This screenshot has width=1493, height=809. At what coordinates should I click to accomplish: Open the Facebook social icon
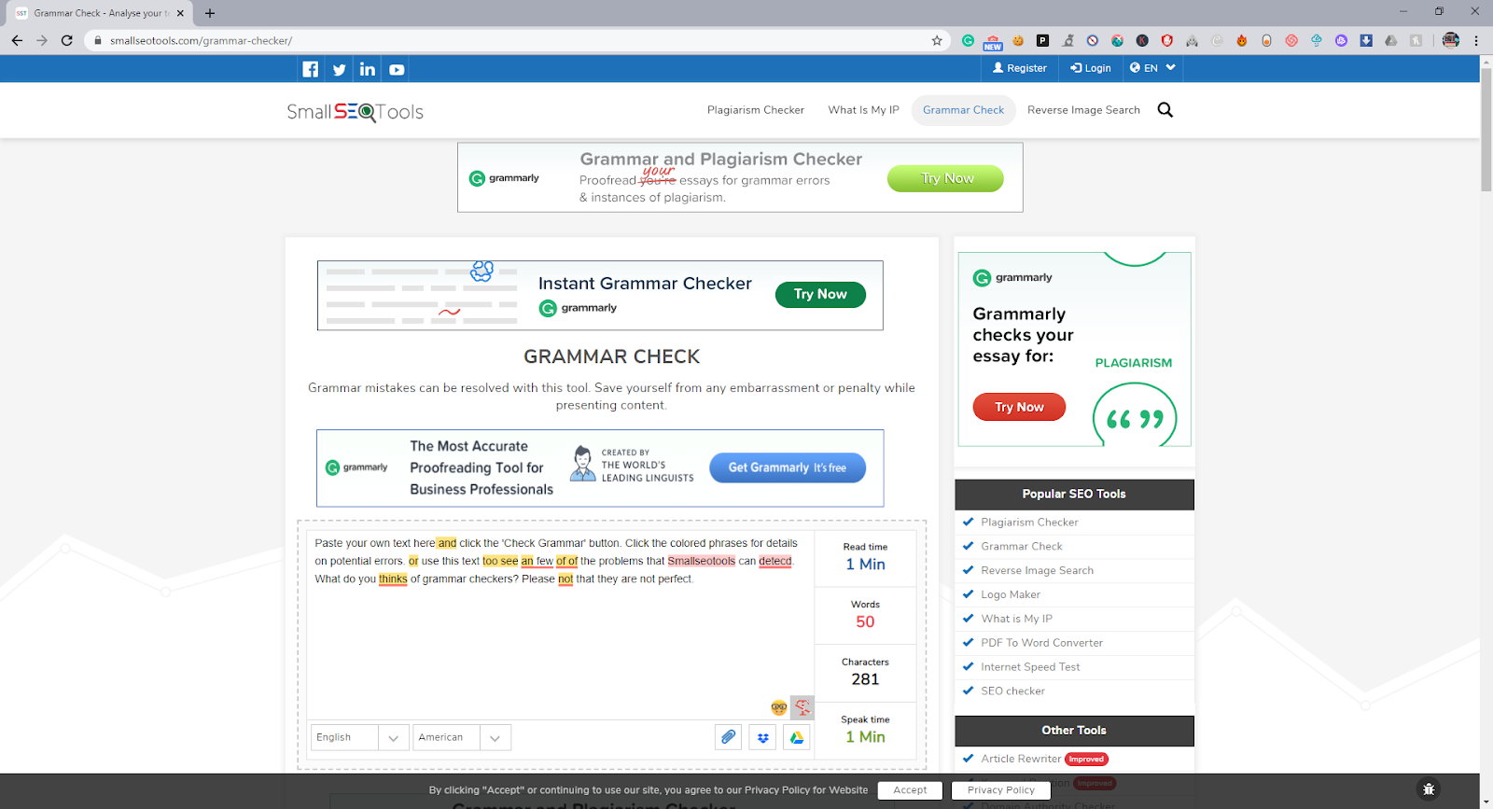tap(311, 69)
